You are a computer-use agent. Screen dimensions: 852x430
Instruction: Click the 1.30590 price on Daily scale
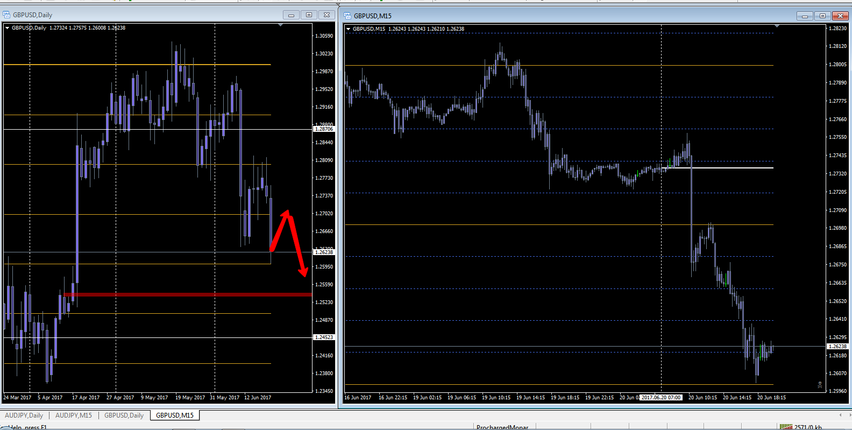(324, 36)
